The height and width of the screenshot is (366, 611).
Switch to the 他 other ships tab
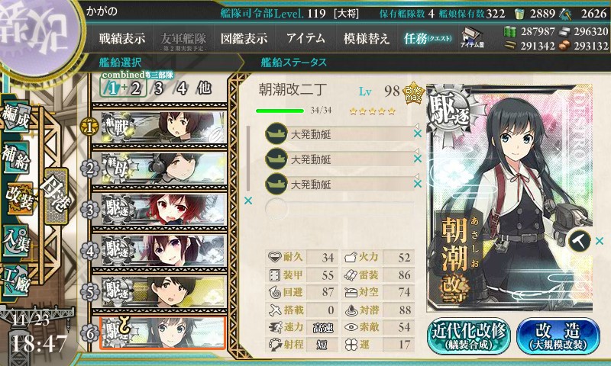click(x=204, y=88)
